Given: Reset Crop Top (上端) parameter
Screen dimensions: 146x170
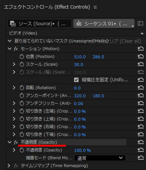Looking at the screenshot, I should coord(141,119).
